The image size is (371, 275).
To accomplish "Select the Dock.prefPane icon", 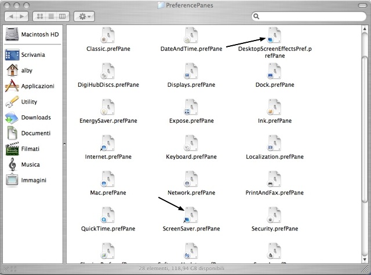I will (x=274, y=71).
